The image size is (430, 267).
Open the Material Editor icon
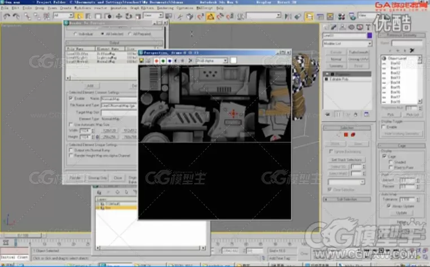click(341, 17)
